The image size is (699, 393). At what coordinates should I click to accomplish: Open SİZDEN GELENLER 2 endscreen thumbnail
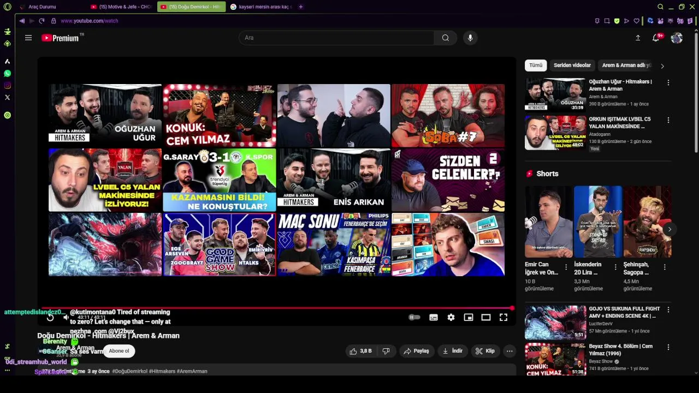(448, 180)
